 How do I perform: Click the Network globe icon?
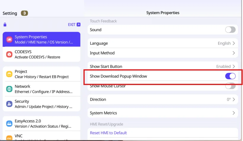[9, 89]
